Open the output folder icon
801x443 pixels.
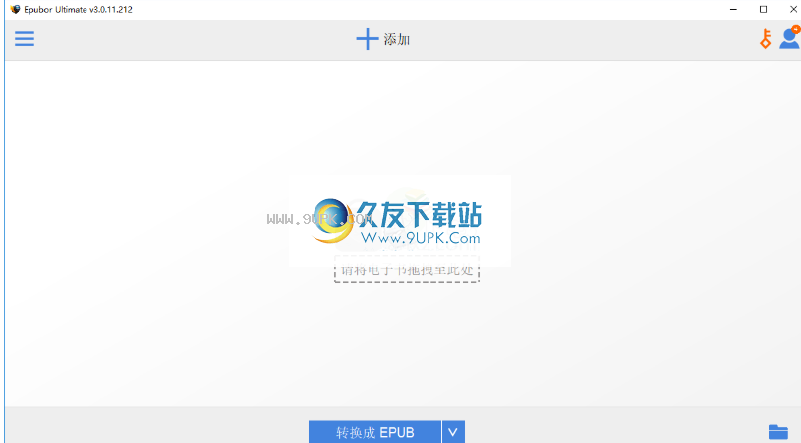click(x=778, y=432)
